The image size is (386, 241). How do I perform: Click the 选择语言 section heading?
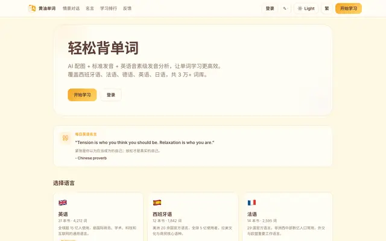(64, 183)
